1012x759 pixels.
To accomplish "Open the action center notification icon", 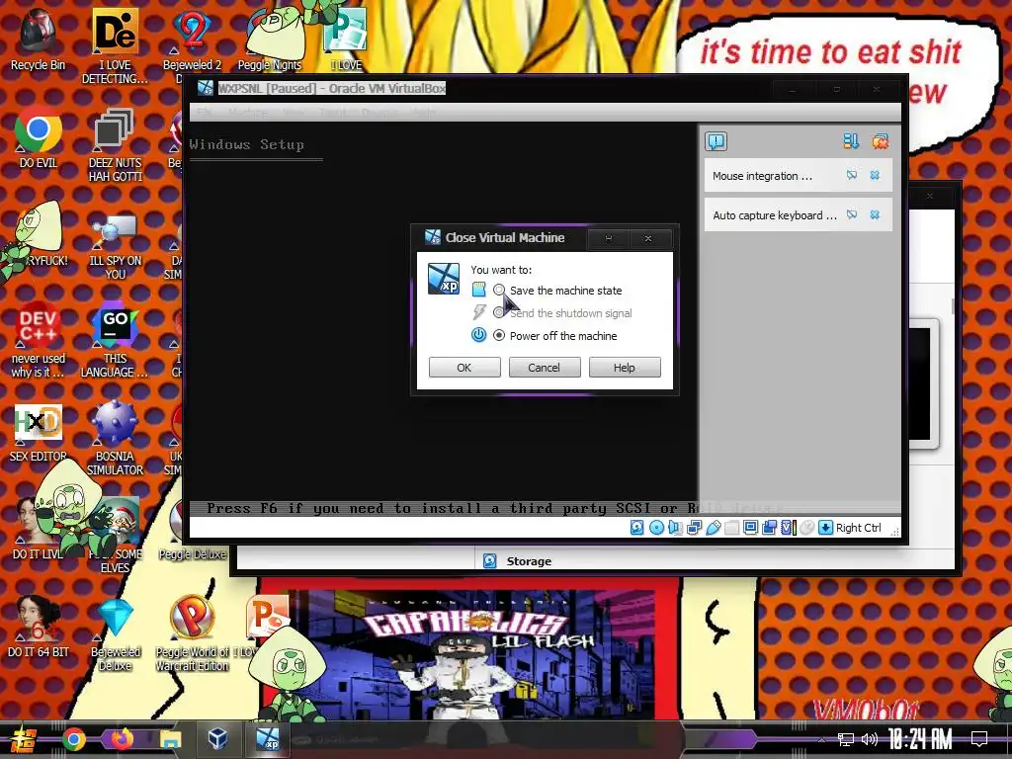I will (979, 739).
